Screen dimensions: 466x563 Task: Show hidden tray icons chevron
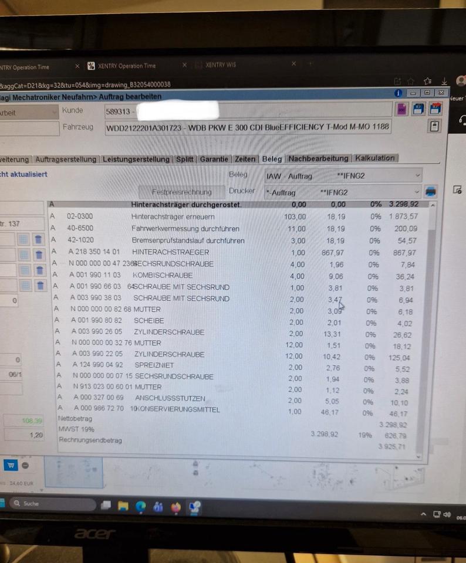tap(424, 514)
